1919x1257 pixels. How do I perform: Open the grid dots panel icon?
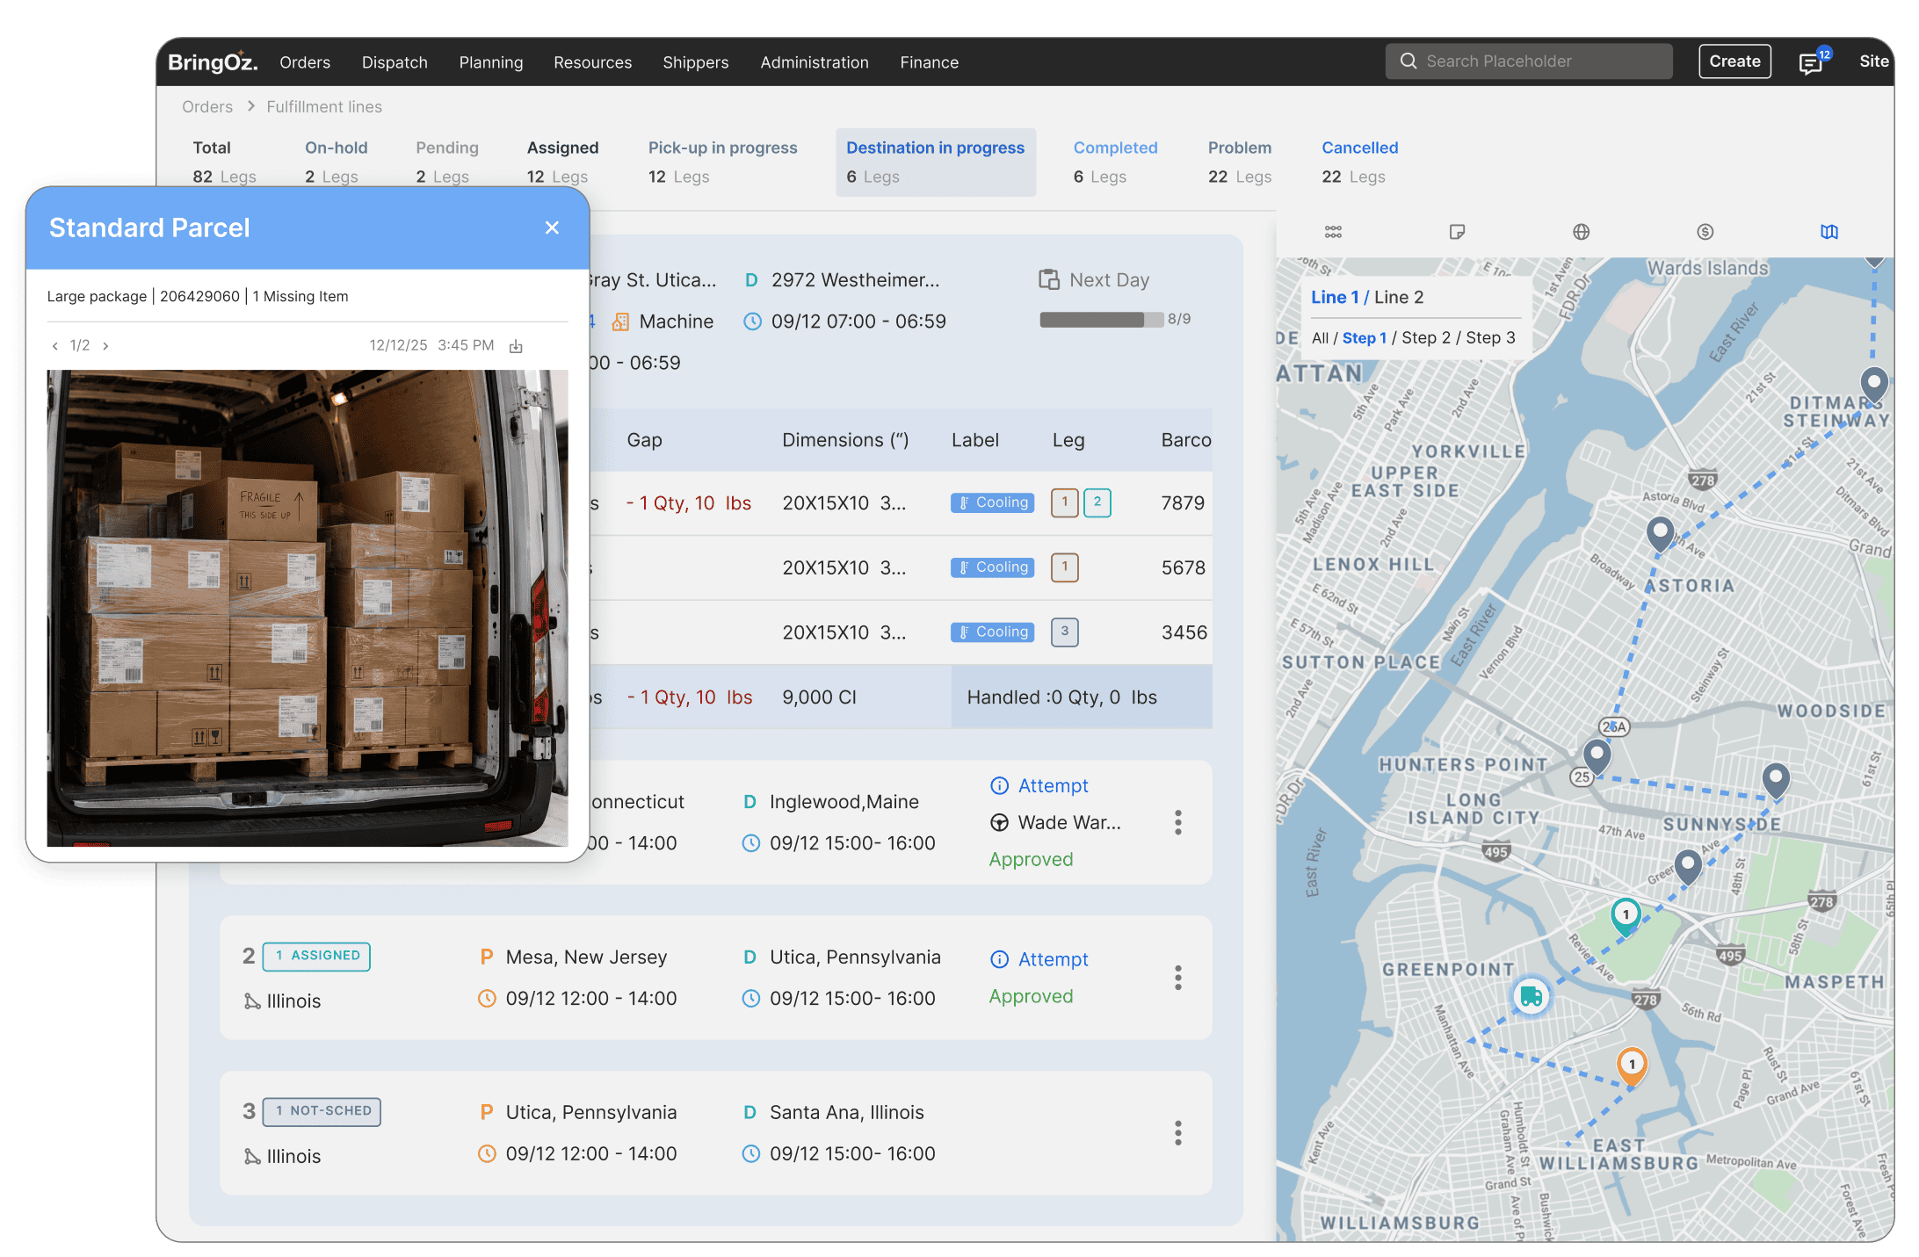tap(1333, 232)
